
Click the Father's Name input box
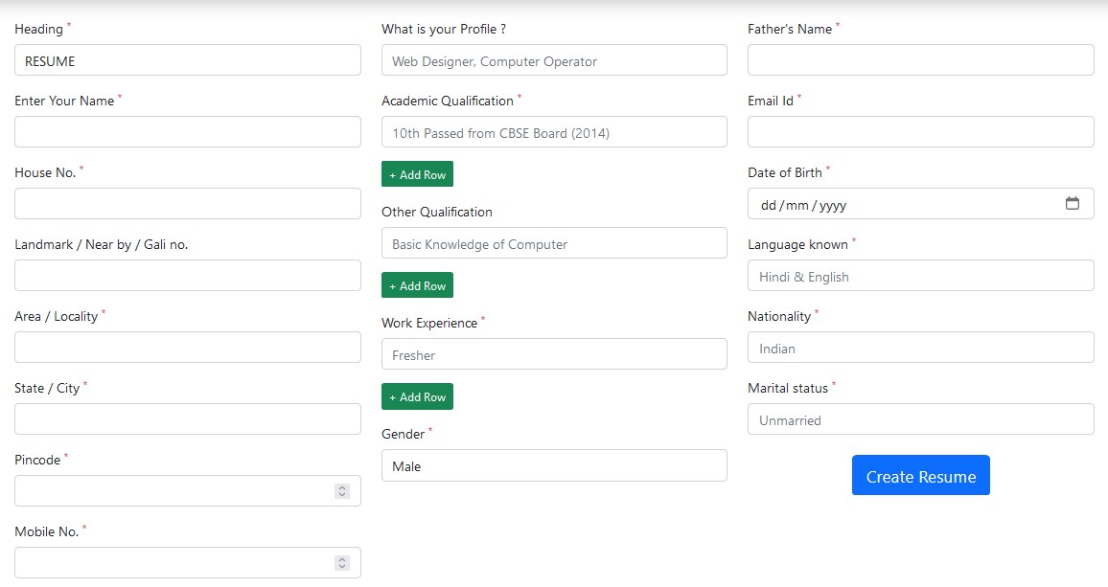pyautogui.click(x=921, y=60)
